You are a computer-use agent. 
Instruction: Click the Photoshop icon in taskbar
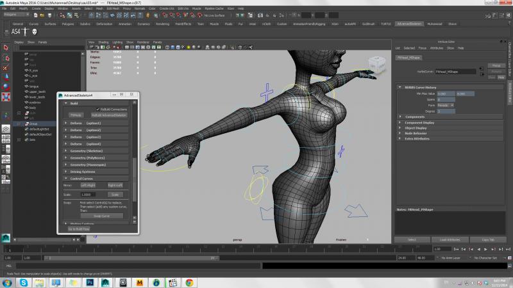tap(90, 281)
